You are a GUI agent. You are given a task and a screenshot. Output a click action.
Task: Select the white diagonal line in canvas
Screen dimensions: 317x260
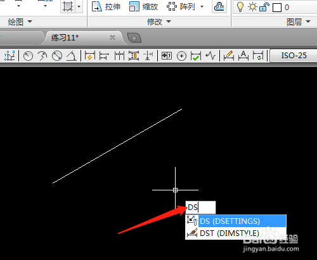[117, 146]
